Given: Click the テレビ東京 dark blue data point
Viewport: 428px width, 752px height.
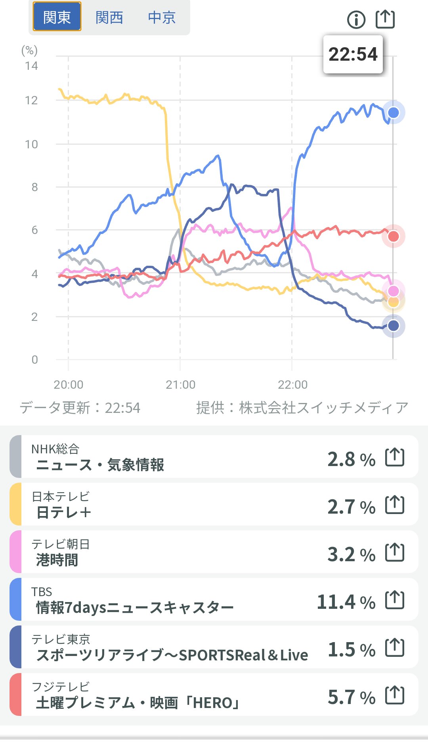Looking at the screenshot, I should [x=393, y=326].
